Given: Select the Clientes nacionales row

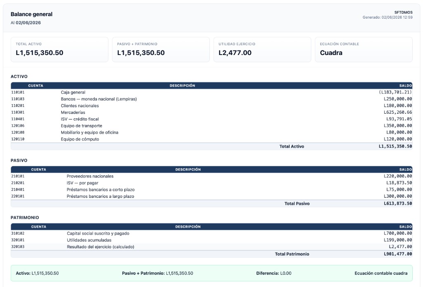Looking at the screenshot, I should [211, 105].
